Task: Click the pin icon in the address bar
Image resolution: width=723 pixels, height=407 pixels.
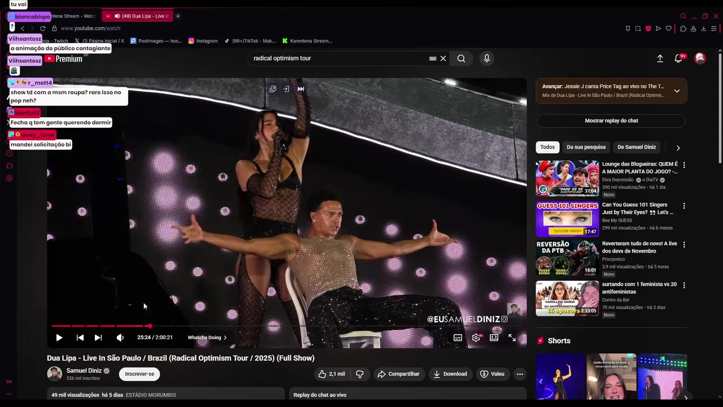Action: (628, 28)
